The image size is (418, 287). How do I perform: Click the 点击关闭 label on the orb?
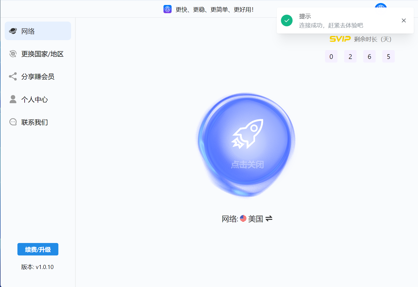point(247,165)
